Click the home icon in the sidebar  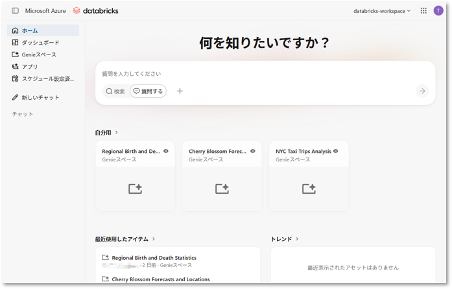pyautogui.click(x=15, y=30)
